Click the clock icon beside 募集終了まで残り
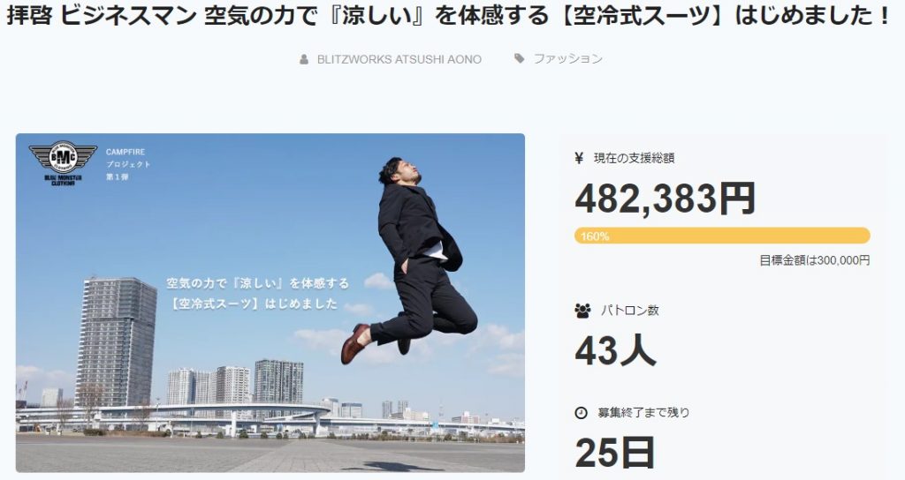The width and height of the screenshot is (905, 480). 582,413
